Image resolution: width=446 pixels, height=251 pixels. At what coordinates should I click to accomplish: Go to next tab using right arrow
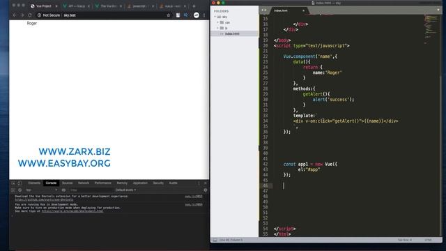click(266, 10)
